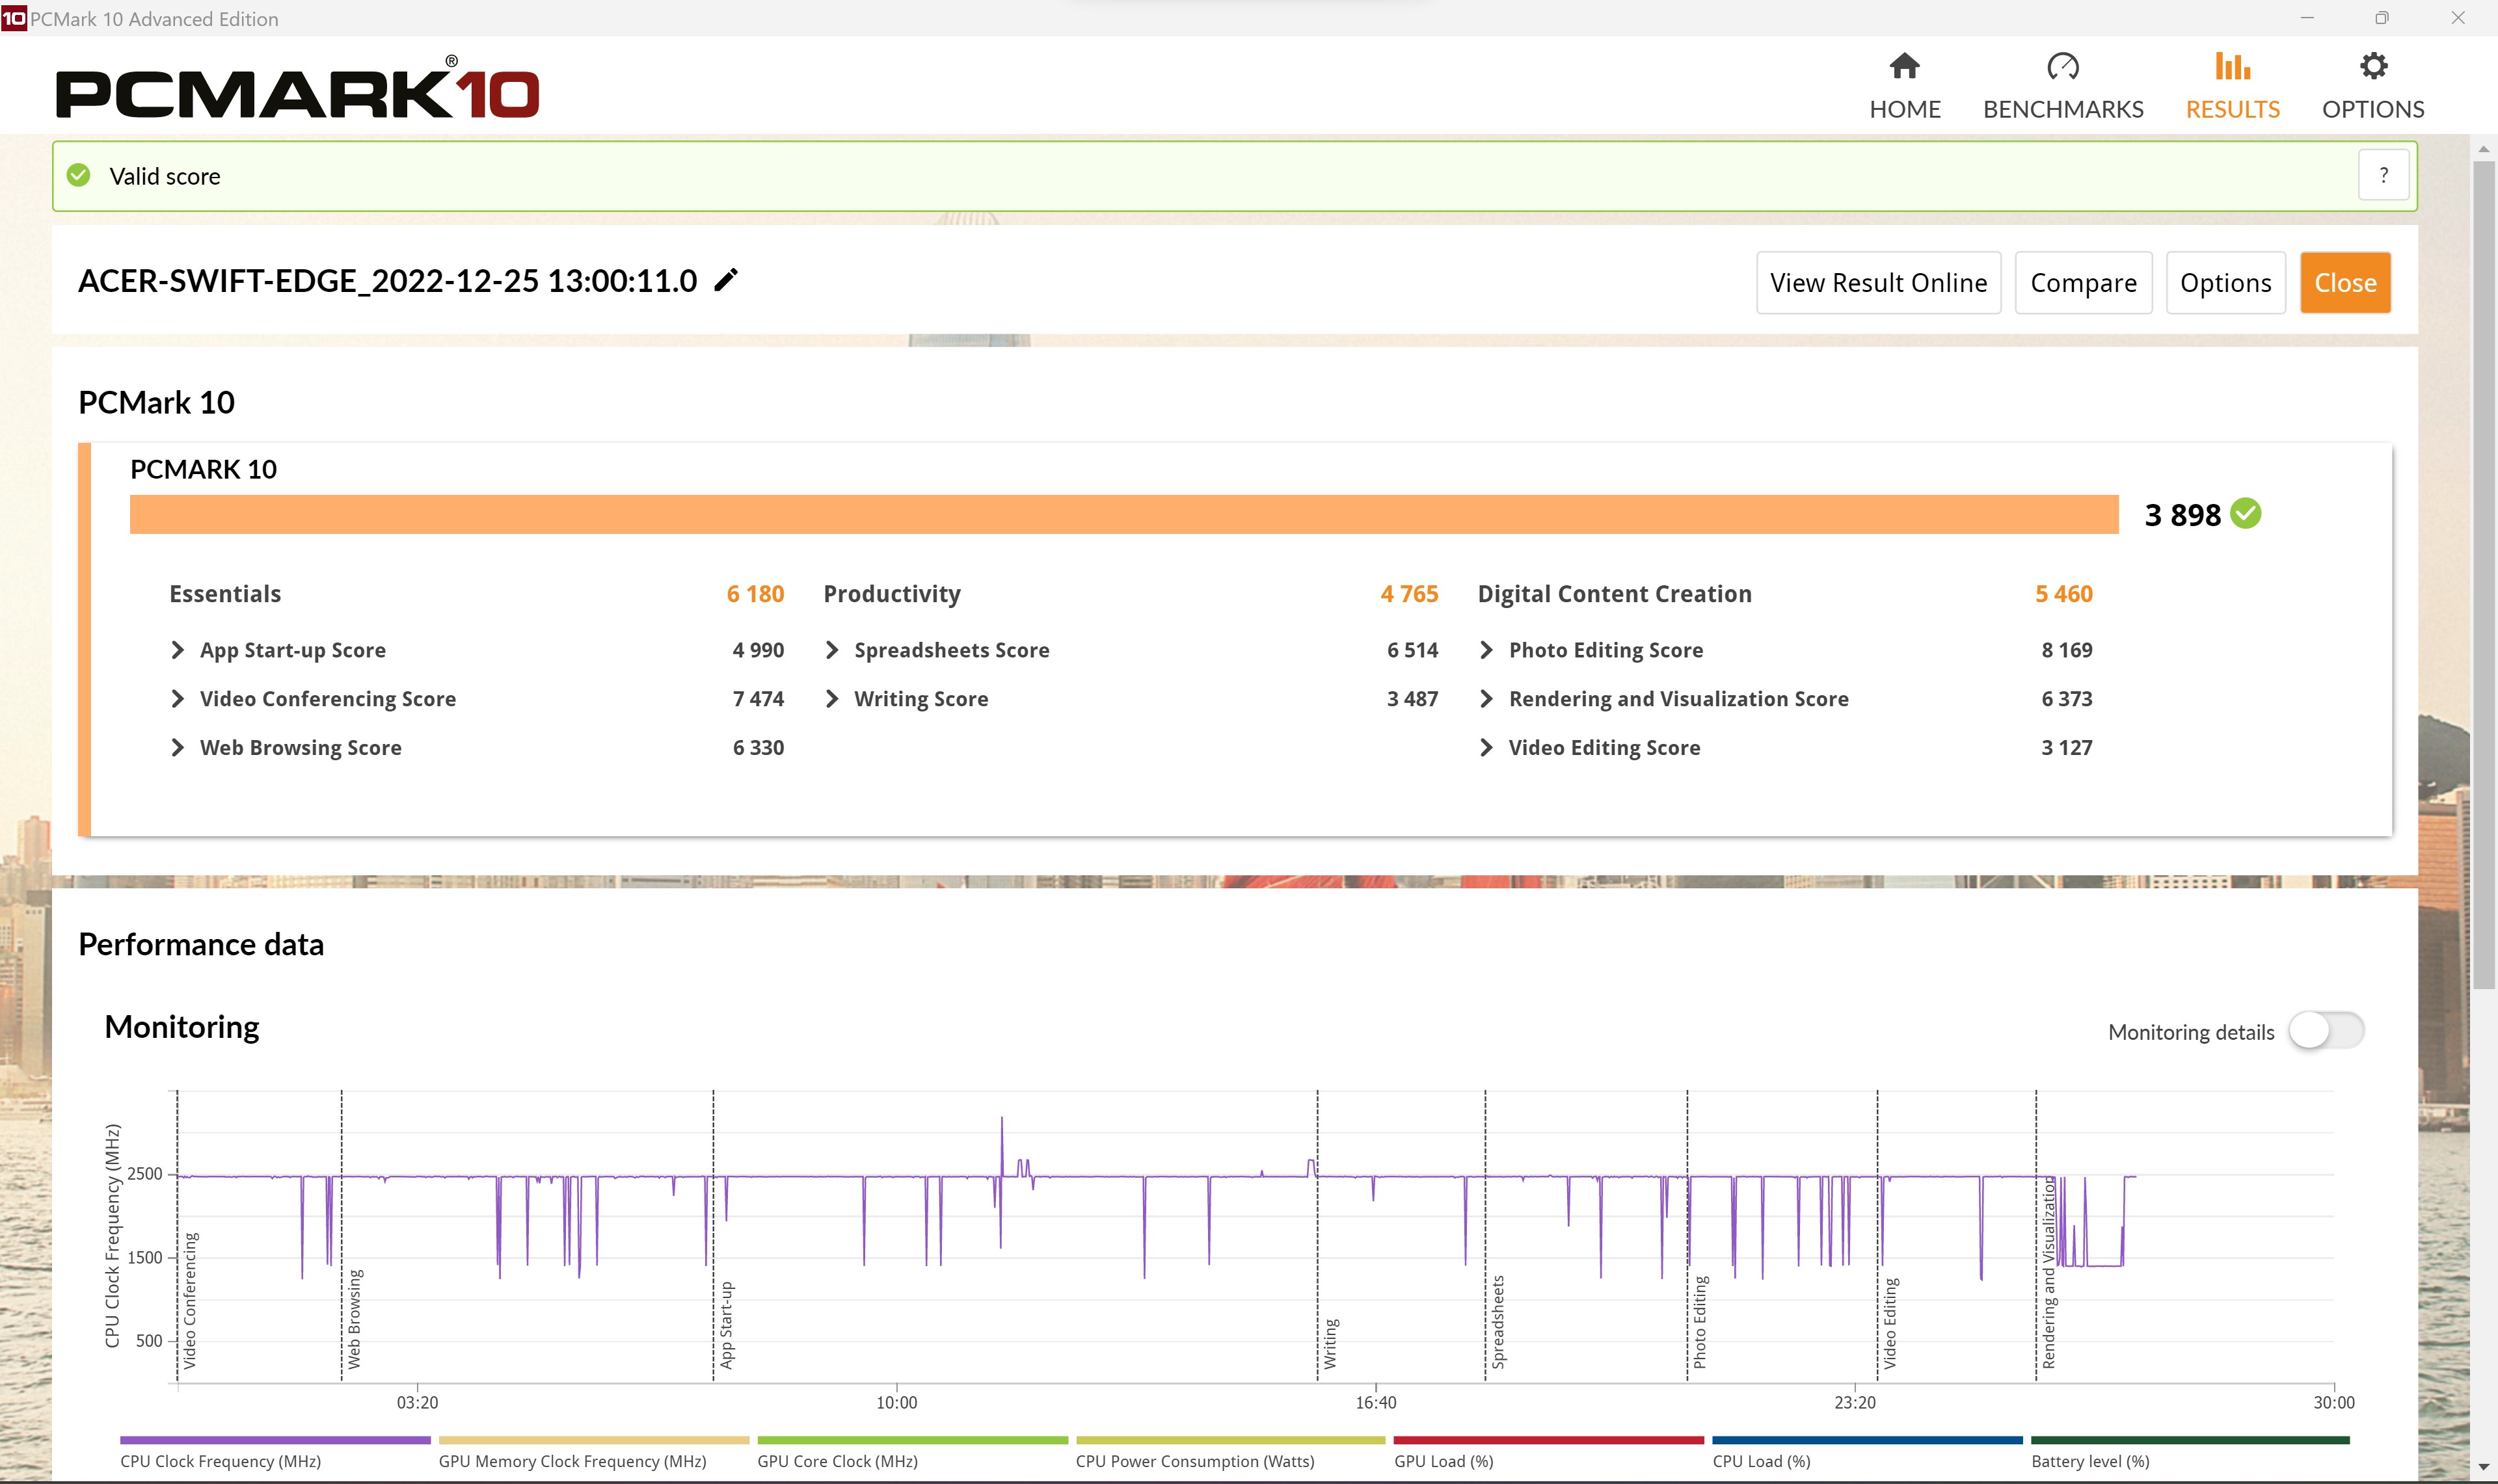Toggle CPU Clock Frequency legend (purple)
The image size is (2498, 1484).
(x=275, y=1453)
